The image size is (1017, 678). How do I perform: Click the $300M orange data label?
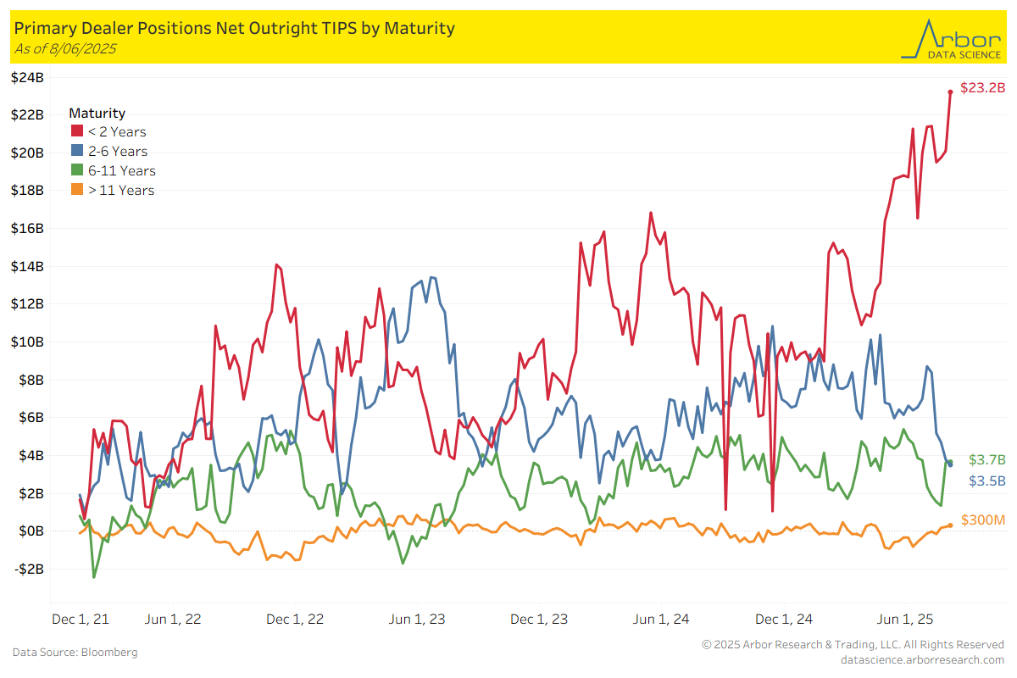coord(983,520)
